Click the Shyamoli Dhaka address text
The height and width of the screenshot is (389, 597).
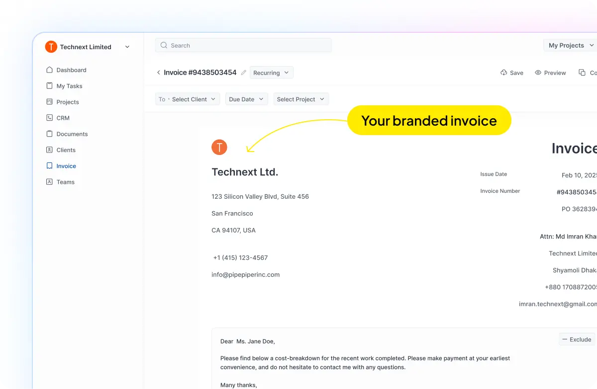pos(575,271)
